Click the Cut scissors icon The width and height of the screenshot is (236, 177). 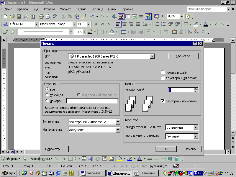pyautogui.click(x=63, y=17)
